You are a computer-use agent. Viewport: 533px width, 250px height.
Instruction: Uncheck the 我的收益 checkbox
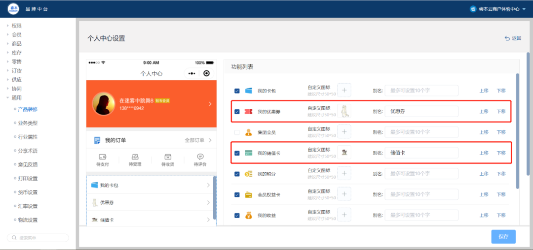(237, 216)
